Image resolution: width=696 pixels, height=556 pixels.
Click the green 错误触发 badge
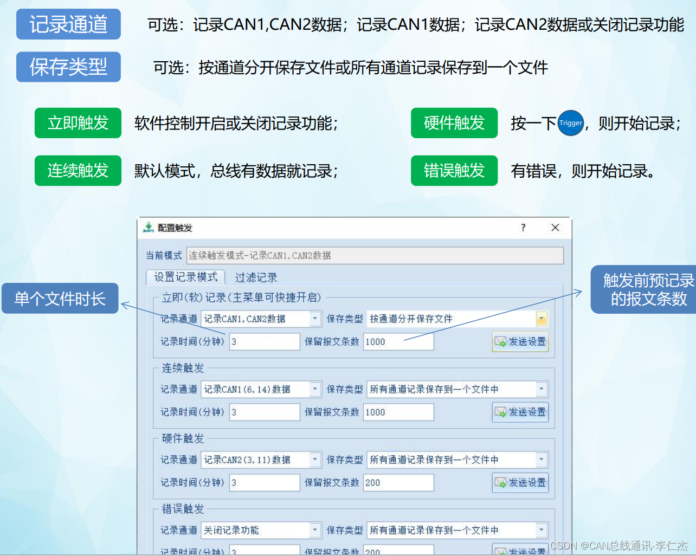[x=454, y=171]
